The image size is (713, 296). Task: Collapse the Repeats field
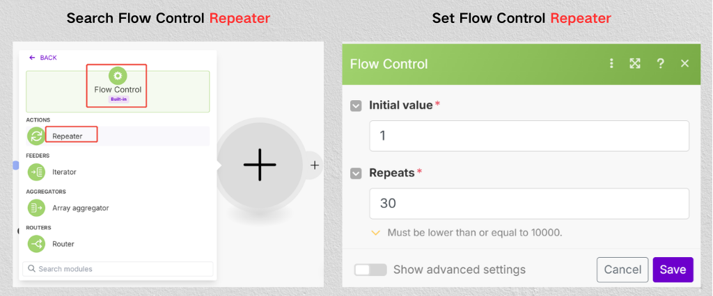356,173
